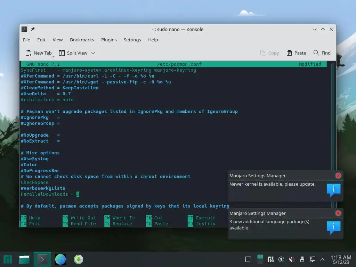Open the Plugins menu
Image resolution: width=356 pixels, height=267 pixels.
click(x=109, y=40)
